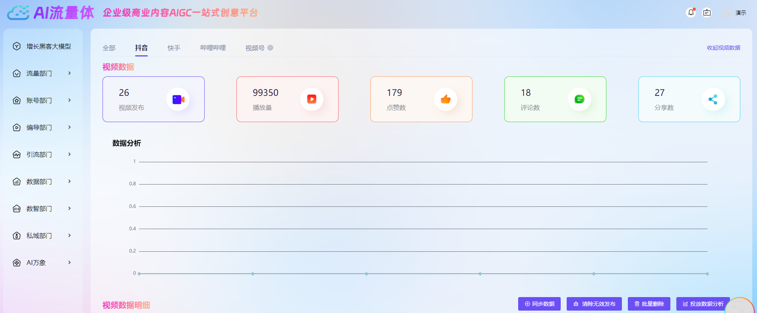Select the 抖音 tab

coord(141,48)
